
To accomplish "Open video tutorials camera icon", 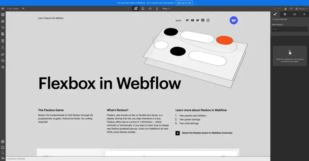I will coord(3,158).
